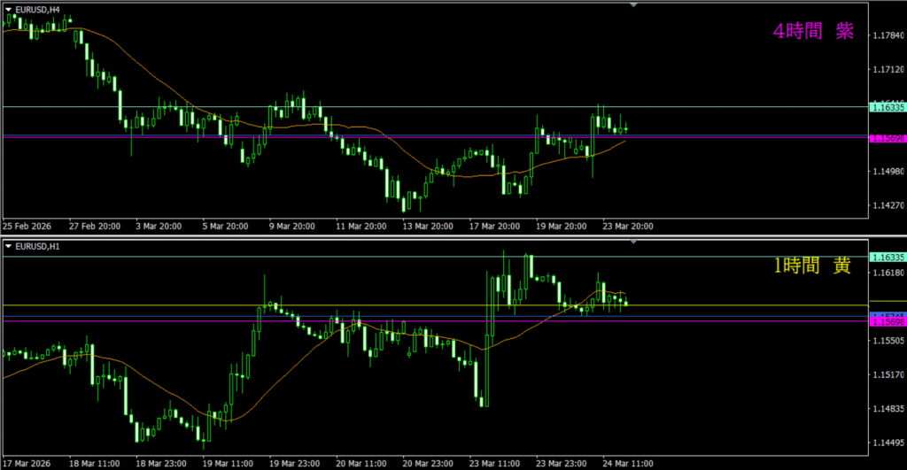This screenshot has height=470, width=907.
Task: Click the chart shift marker atop H1 chart
Action: (x=633, y=241)
